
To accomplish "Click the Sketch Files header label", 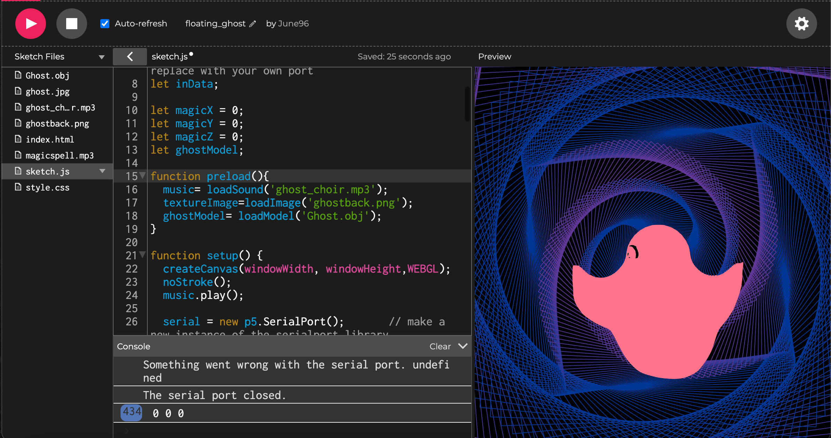I will [x=39, y=57].
